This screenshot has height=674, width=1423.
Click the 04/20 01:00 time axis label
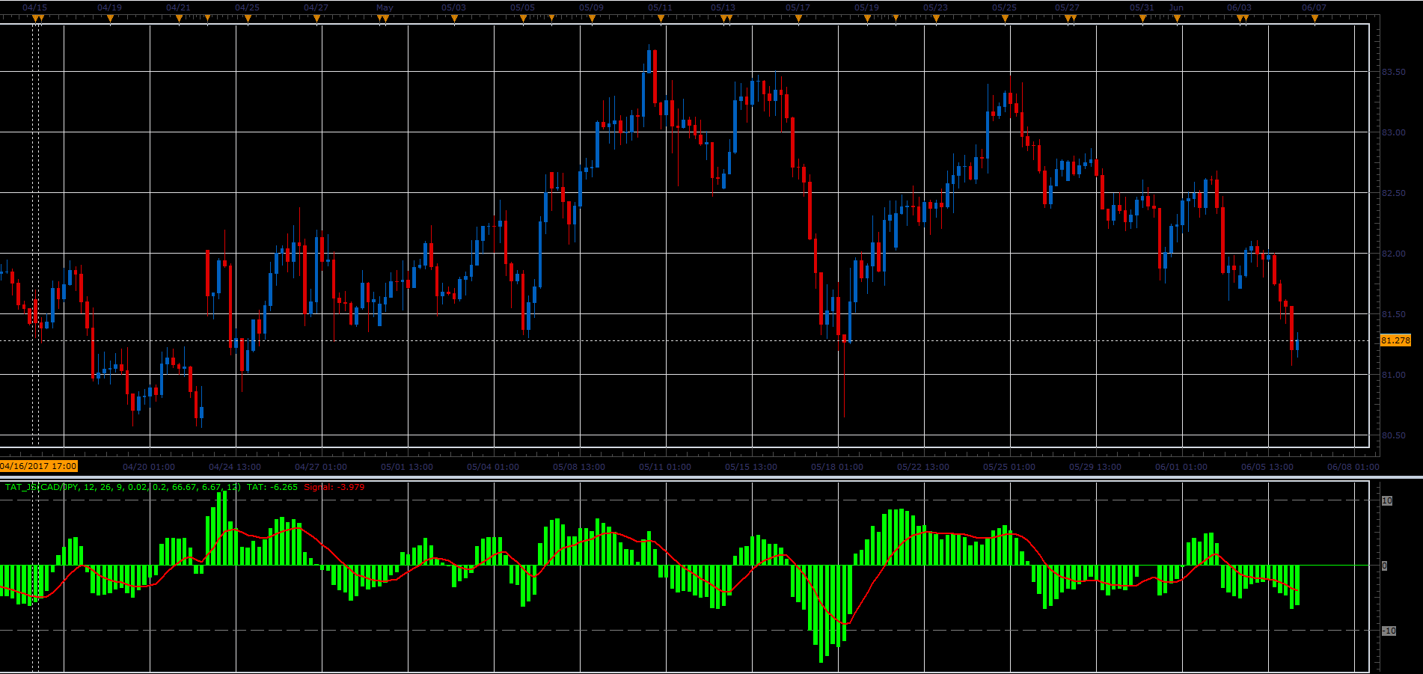coord(149,467)
